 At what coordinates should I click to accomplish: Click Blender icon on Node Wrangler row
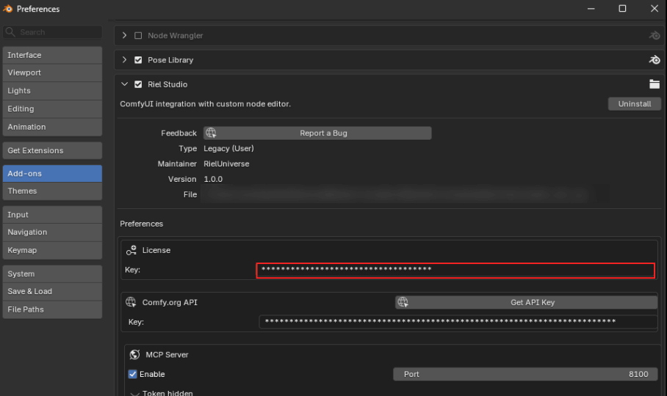pos(655,36)
